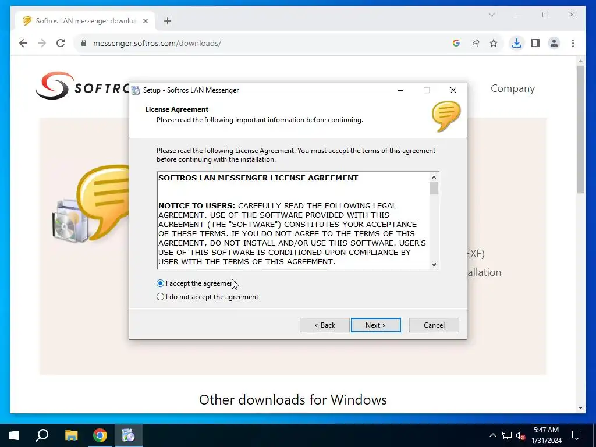
Task: Go back with the < Back button
Action: pos(325,325)
